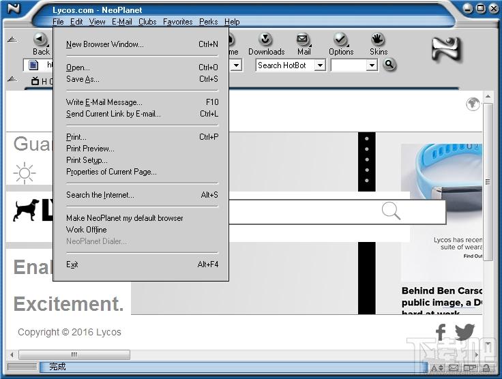Select Save As... in the File menu
Viewport: 502px width, 379px height.
[142, 79]
